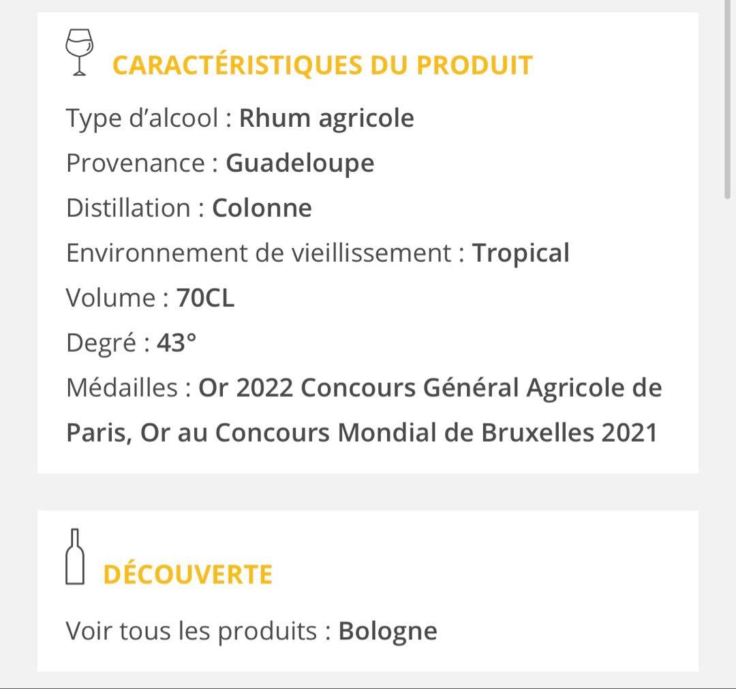Select the Rhum agricole value

click(326, 118)
